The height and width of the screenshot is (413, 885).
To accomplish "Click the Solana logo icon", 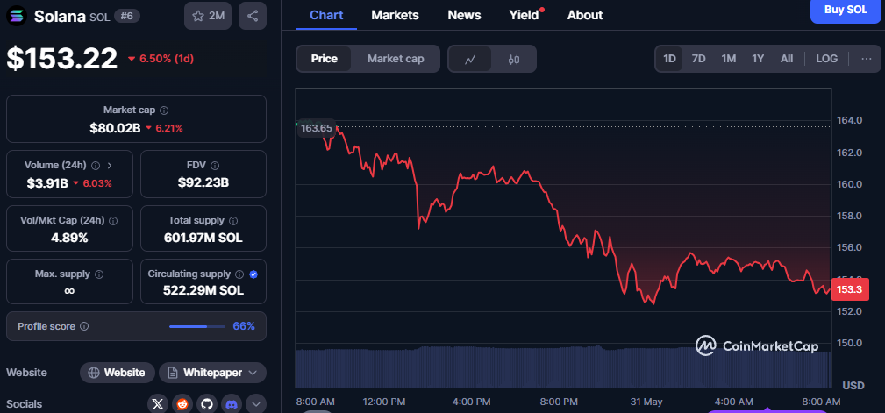I will point(17,16).
